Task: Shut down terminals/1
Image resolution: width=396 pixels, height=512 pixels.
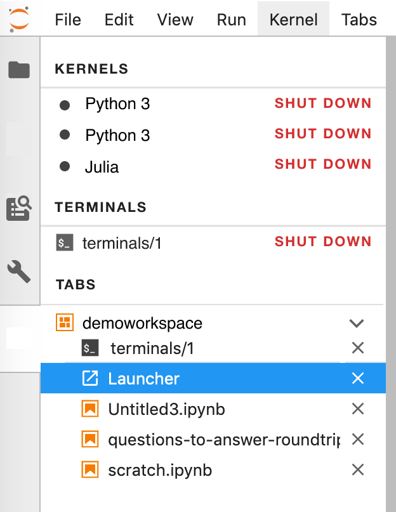Action: tap(322, 241)
